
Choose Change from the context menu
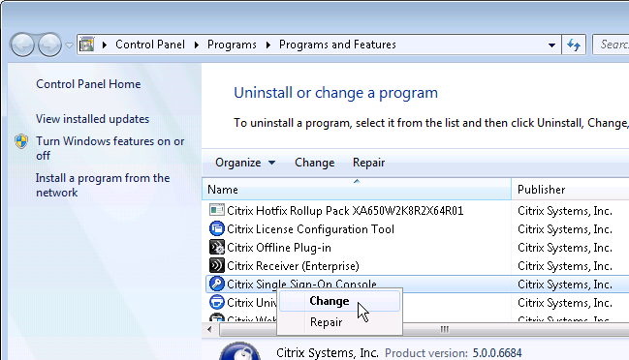pyautogui.click(x=339, y=301)
